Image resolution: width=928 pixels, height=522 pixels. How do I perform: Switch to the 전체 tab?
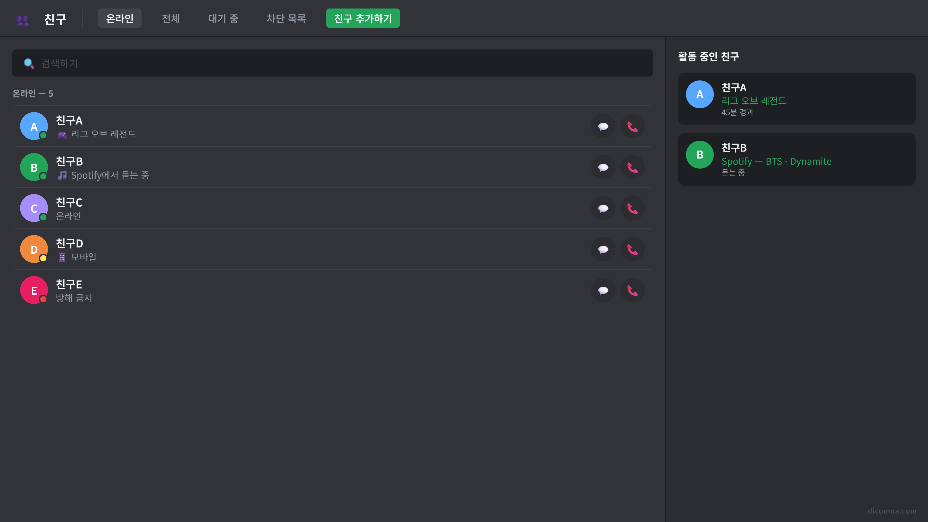pyautogui.click(x=171, y=18)
